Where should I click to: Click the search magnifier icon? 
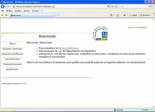[x=150, y=7]
